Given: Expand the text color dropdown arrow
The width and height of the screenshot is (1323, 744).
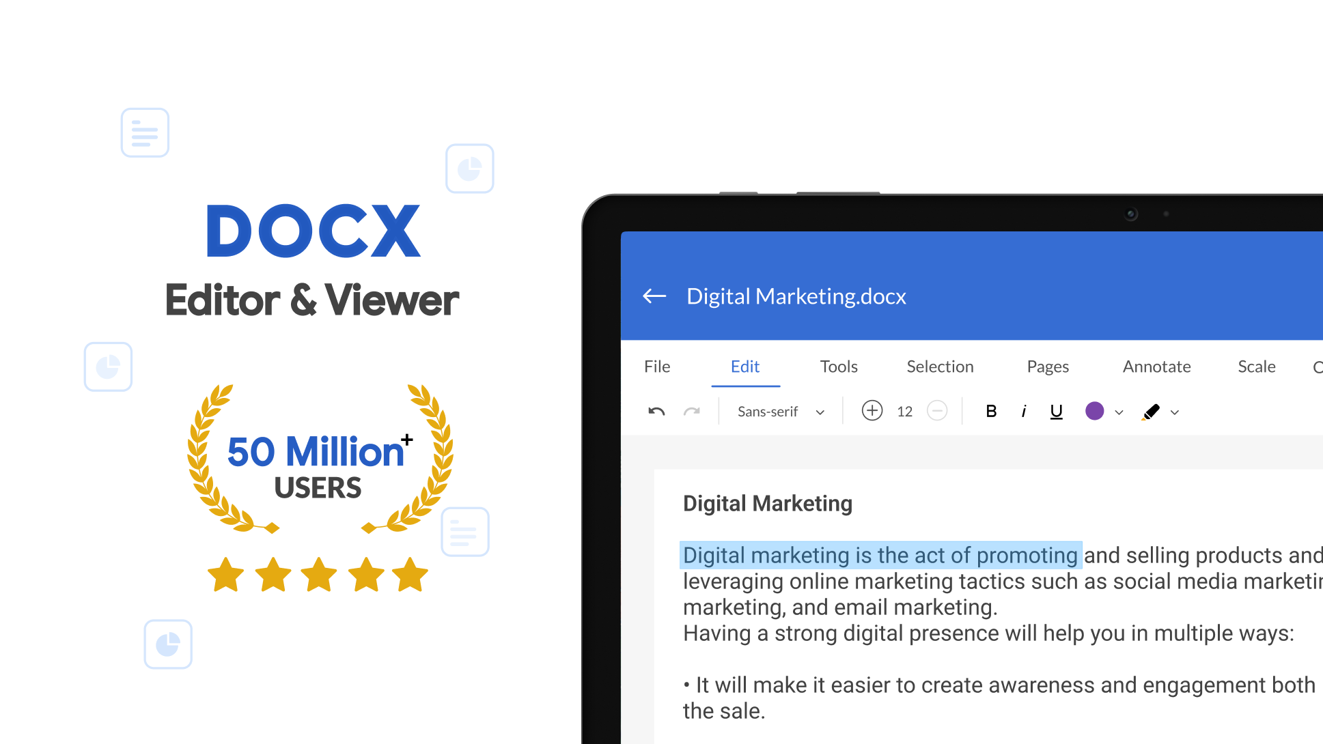Looking at the screenshot, I should [1119, 412].
